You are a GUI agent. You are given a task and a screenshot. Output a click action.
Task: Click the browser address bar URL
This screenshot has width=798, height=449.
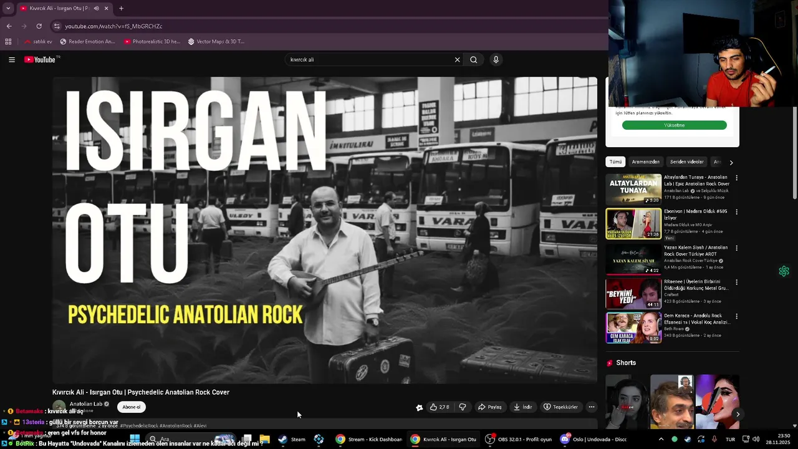coord(113,26)
